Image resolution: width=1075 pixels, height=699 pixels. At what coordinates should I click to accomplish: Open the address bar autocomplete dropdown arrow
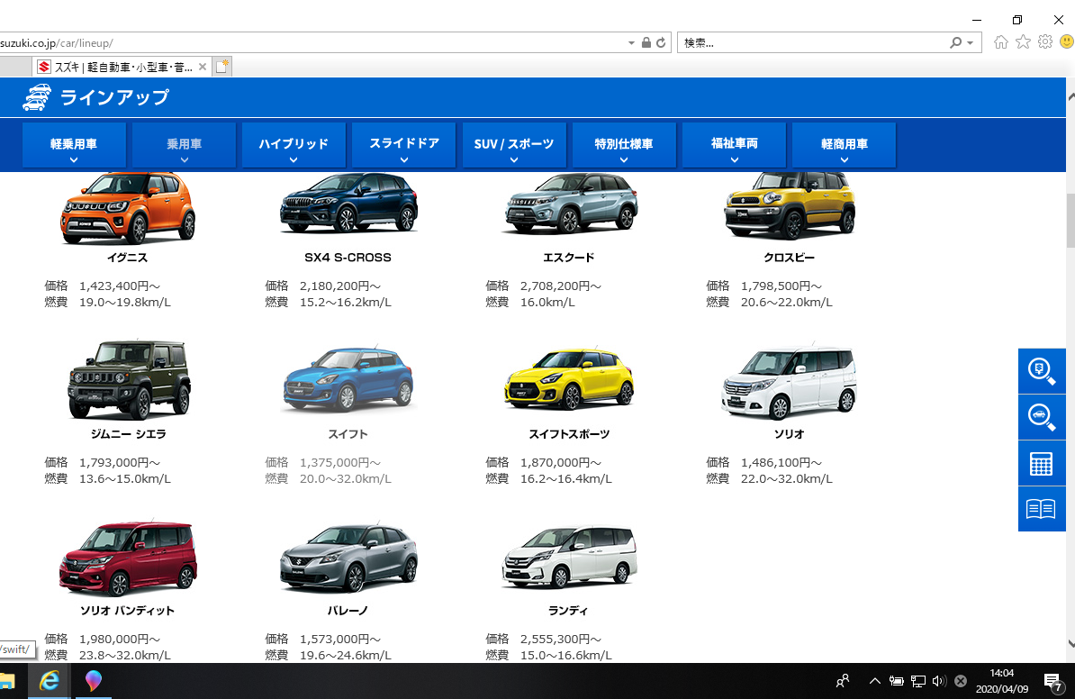click(x=631, y=42)
